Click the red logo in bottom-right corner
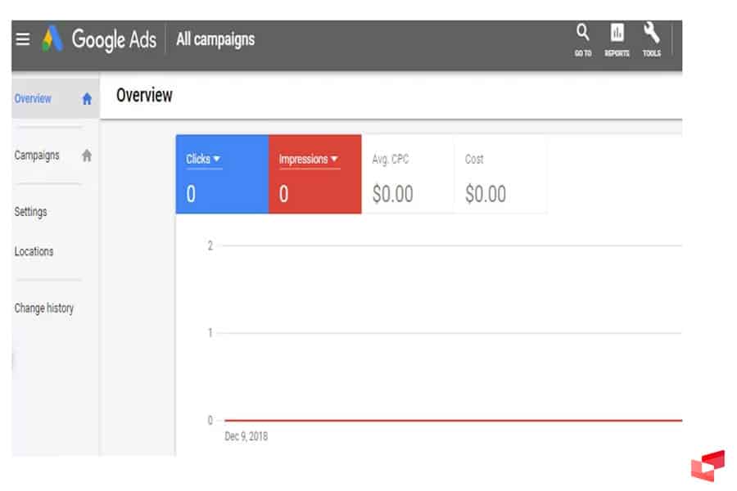The height and width of the screenshot is (491, 737). click(708, 466)
